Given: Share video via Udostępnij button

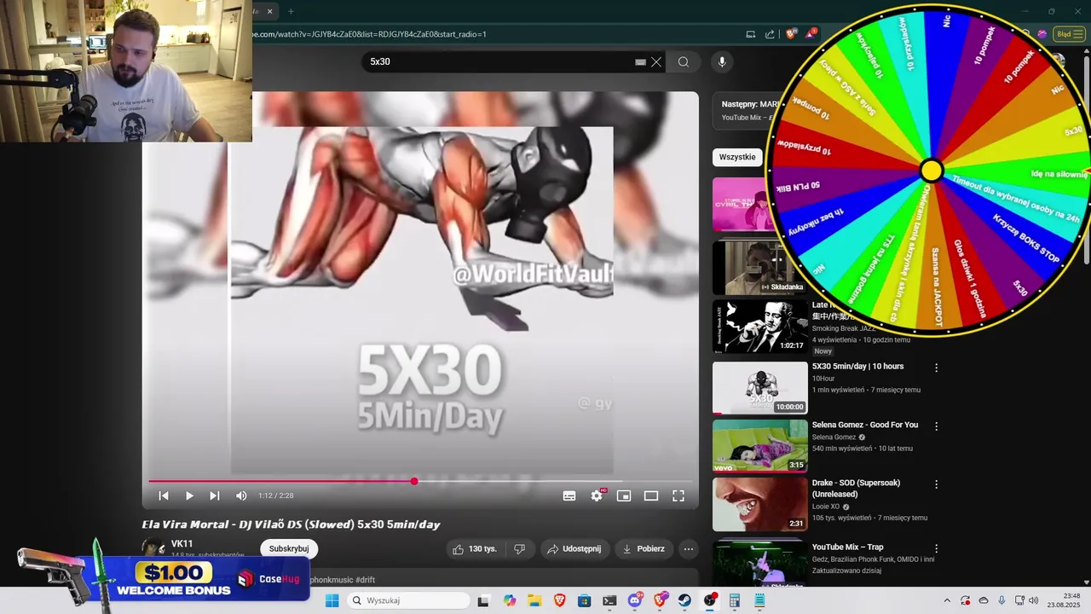Looking at the screenshot, I should [574, 549].
